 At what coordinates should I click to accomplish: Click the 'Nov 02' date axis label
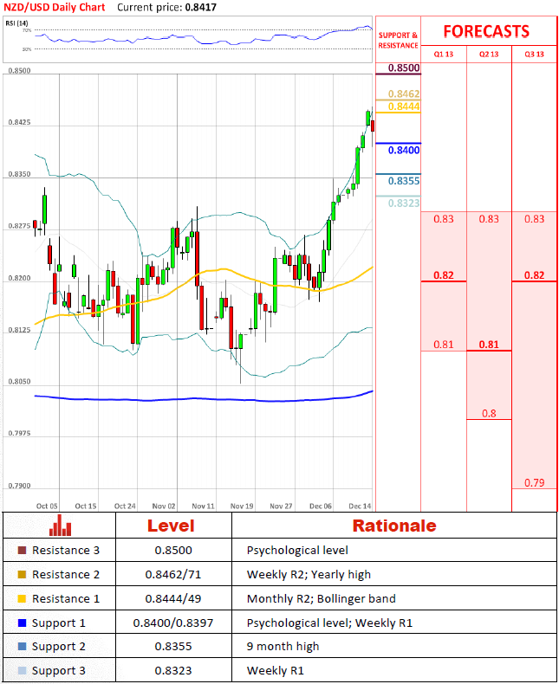[x=164, y=506]
